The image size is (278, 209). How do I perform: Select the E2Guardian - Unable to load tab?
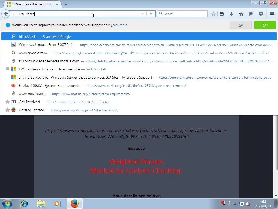(32, 4)
